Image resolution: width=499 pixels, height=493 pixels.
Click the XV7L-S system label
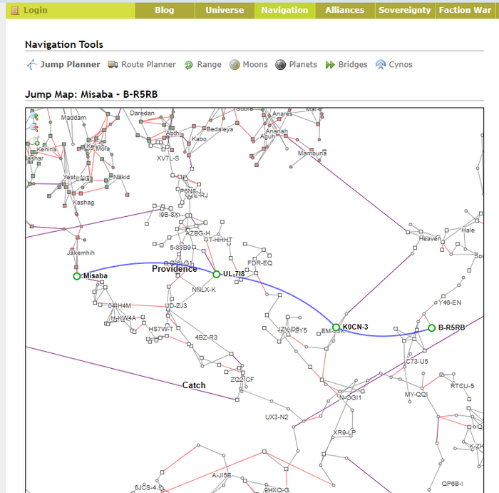[168, 158]
